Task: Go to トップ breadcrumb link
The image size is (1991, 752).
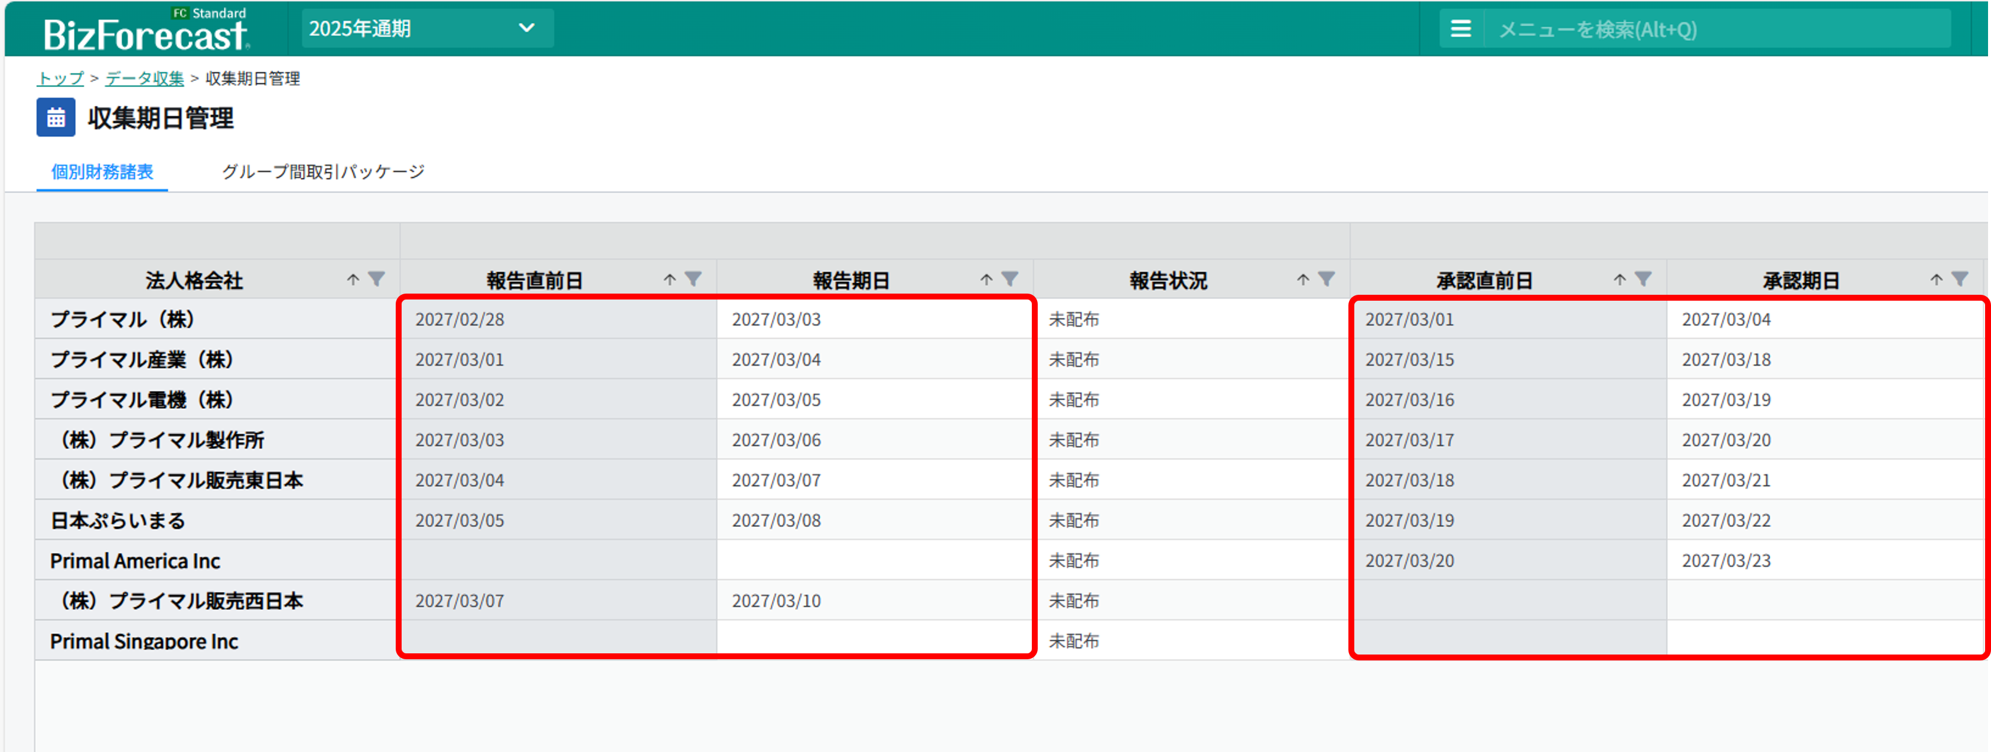Action: 60,78
